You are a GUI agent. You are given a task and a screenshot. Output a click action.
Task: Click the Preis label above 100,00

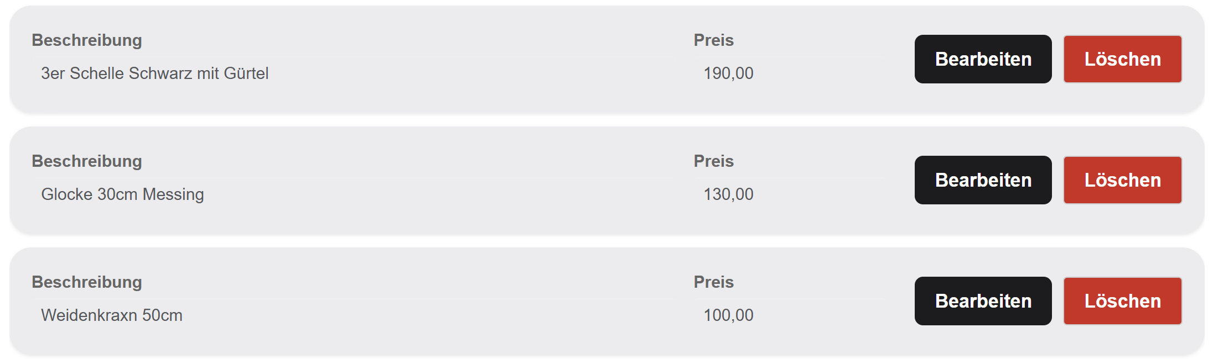713,282
